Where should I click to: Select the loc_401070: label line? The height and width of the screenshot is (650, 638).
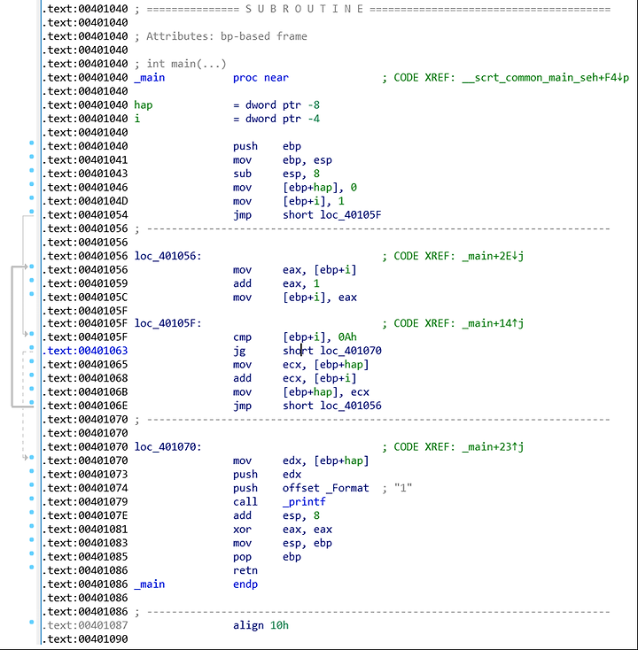[168, 446]
